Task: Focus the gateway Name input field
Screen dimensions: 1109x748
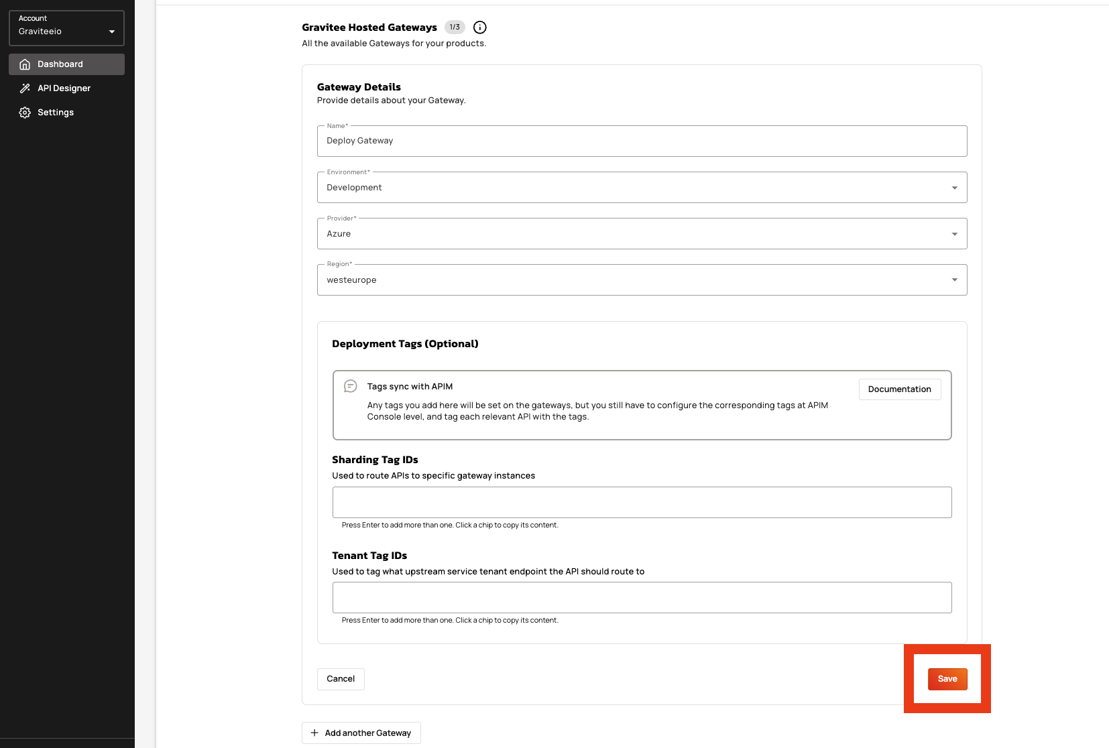Action: tap(642, 141)
